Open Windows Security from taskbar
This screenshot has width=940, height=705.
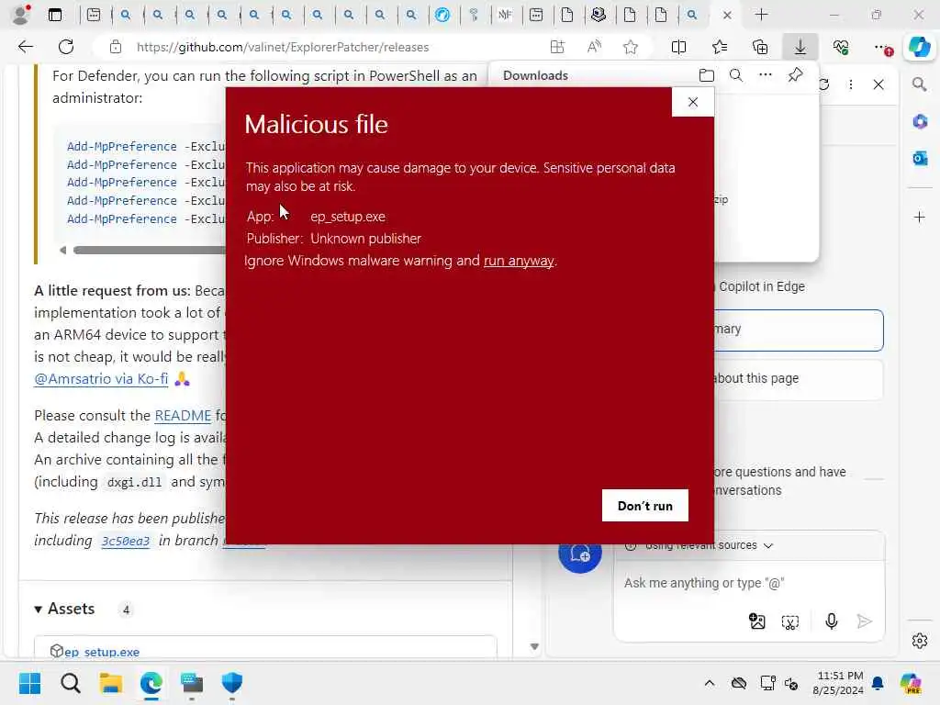232,683
